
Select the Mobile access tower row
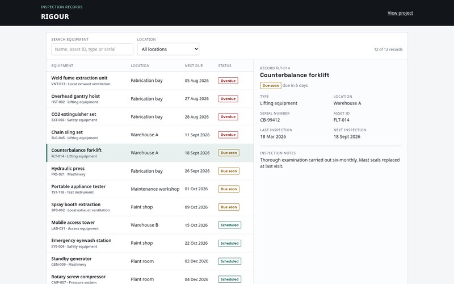tap(150, 225)
